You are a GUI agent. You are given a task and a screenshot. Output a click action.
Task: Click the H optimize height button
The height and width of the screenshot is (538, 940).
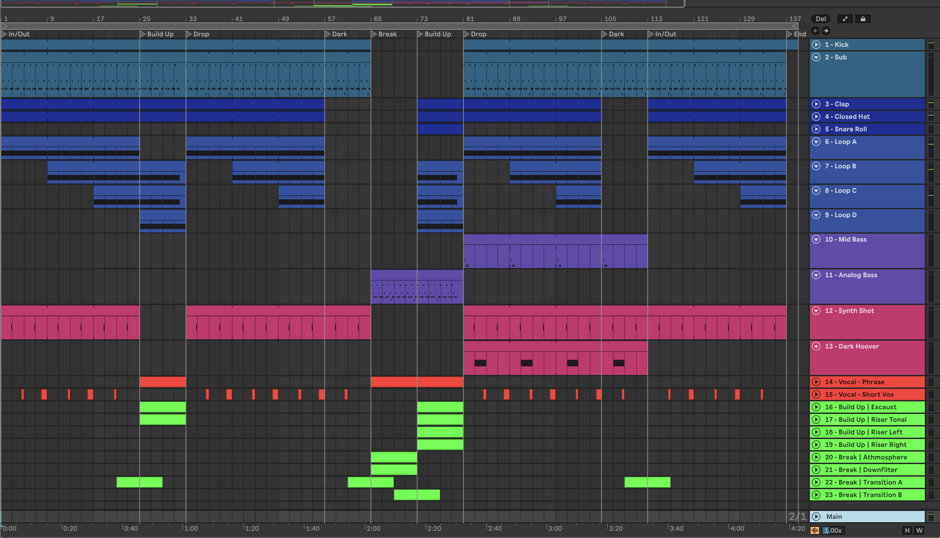(x=907, y=531)
